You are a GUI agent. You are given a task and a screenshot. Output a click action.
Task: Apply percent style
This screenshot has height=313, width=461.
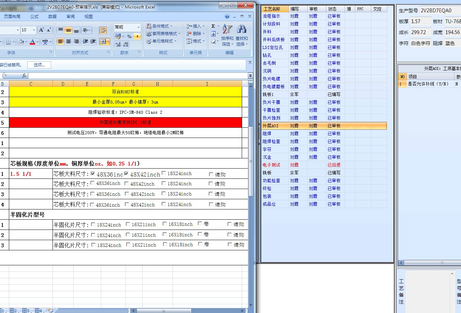point(129,36)
